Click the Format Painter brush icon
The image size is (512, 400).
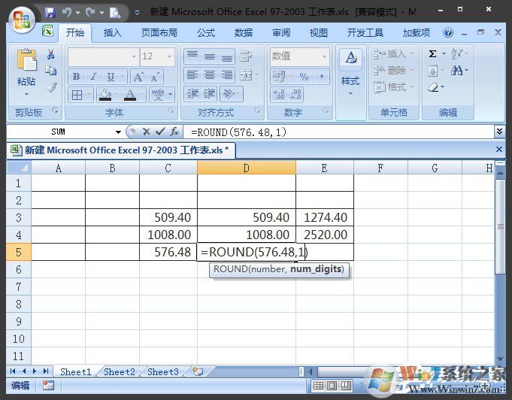coord(51,87)
